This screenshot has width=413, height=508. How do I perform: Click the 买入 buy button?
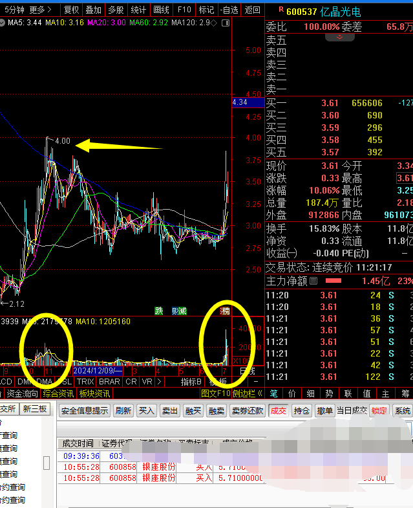coord(147,411)
